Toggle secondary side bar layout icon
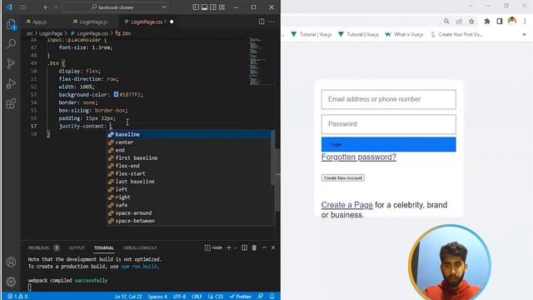The image size is (533, 300). tap(213, 7)
